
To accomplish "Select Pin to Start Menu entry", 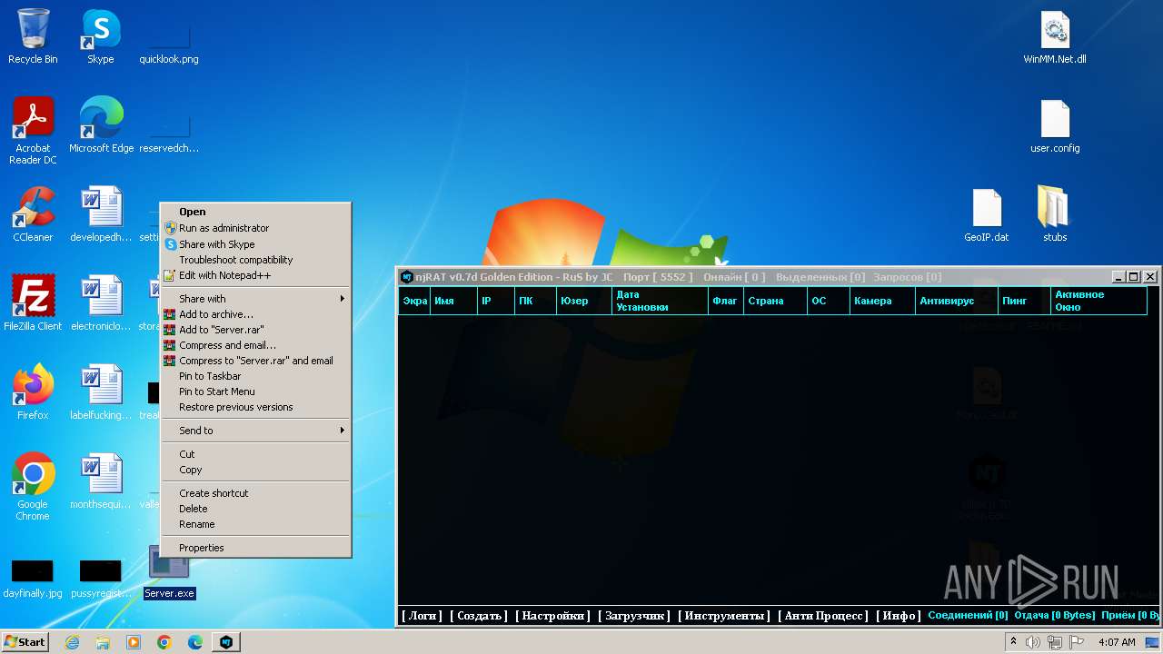I will click(x=255, y=391).
